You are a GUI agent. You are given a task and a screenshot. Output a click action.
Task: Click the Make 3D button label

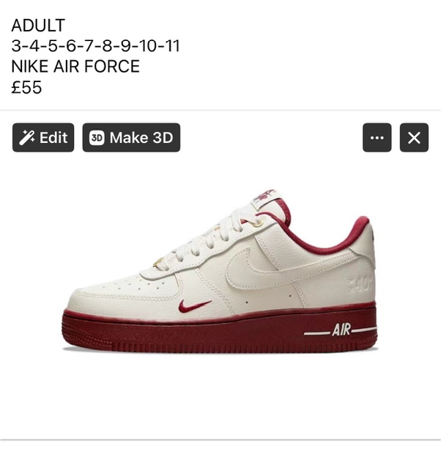pyautogui.click(x=141, y=138)
